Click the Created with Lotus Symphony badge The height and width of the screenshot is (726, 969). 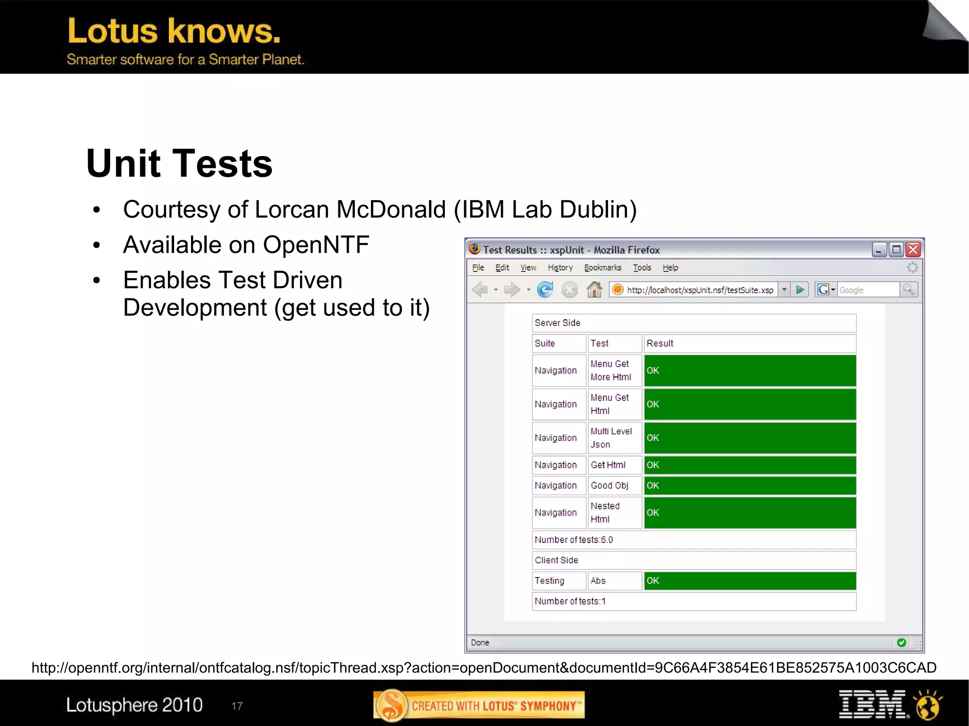pyautogui.click(x=479, y=705)
